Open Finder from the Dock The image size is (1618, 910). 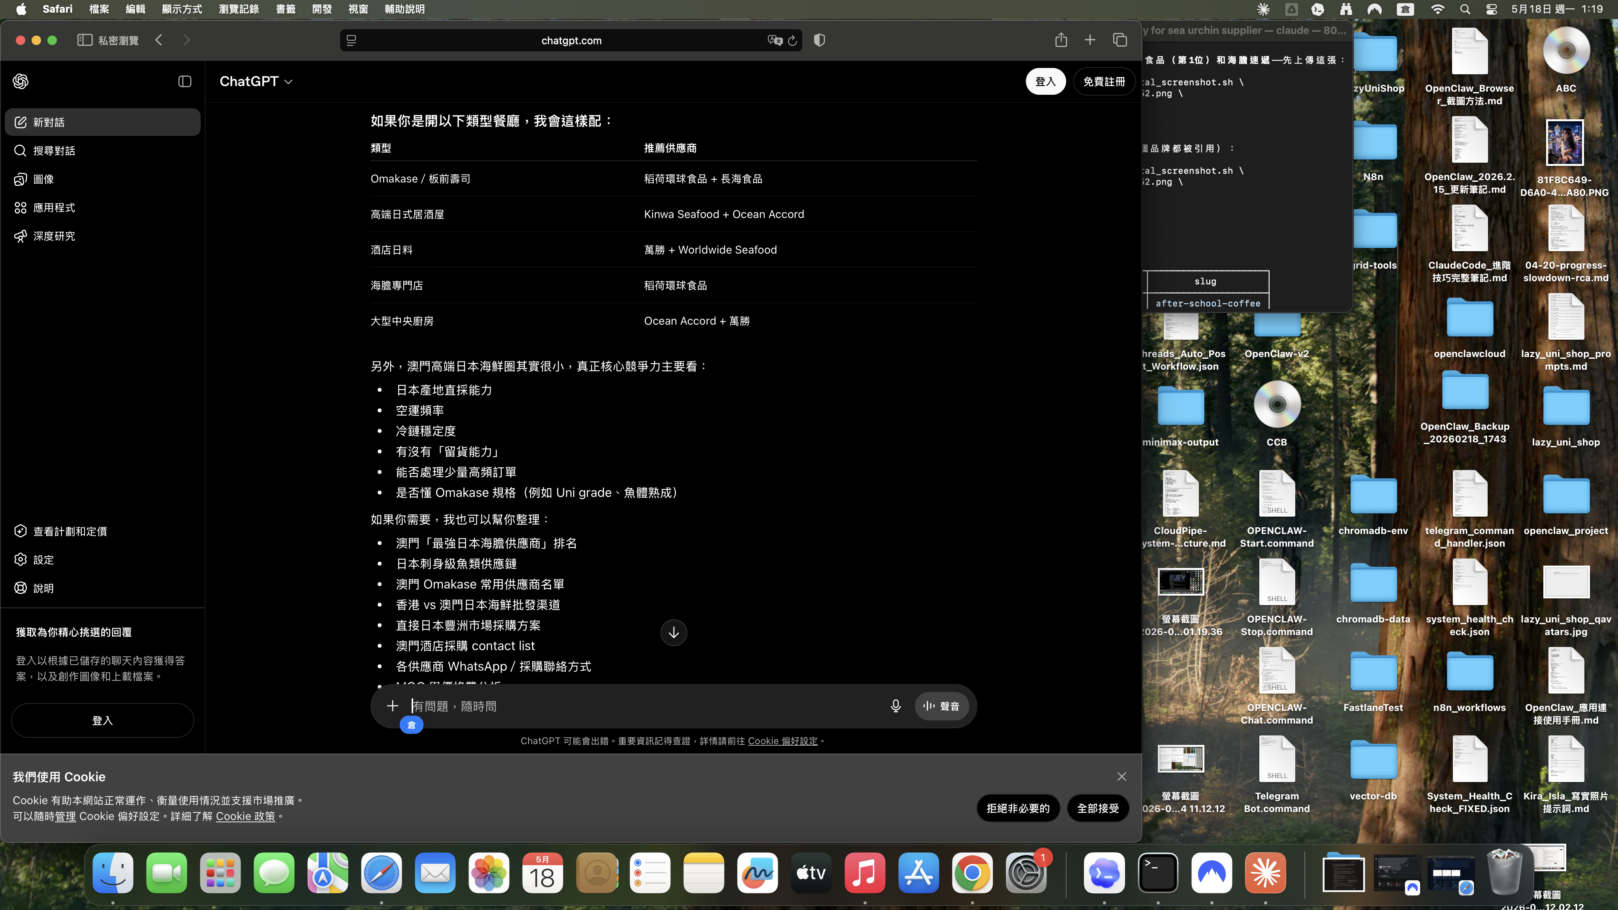pos(113,873)
